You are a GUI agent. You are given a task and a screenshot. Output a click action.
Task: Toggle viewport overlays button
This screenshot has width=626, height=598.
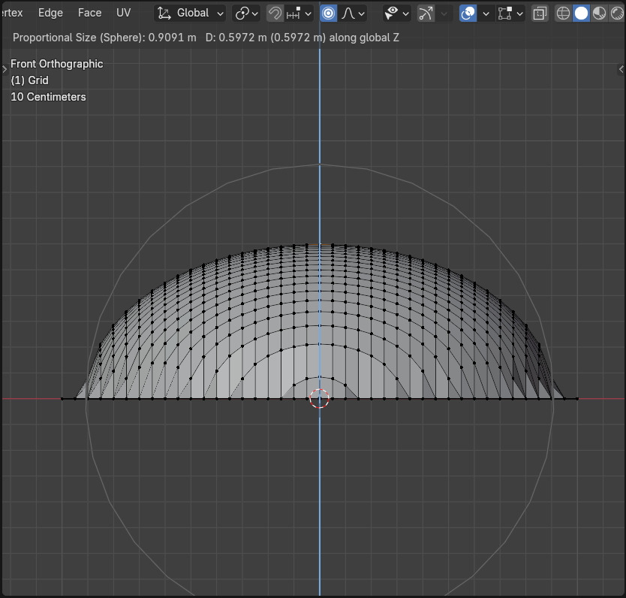[x=468, y=13]
